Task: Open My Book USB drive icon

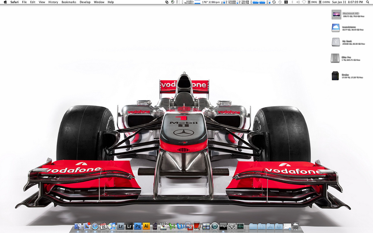Action: [x=336, y=42]
